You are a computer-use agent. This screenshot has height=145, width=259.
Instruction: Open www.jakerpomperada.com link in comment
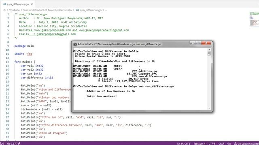tap(53, 30)
